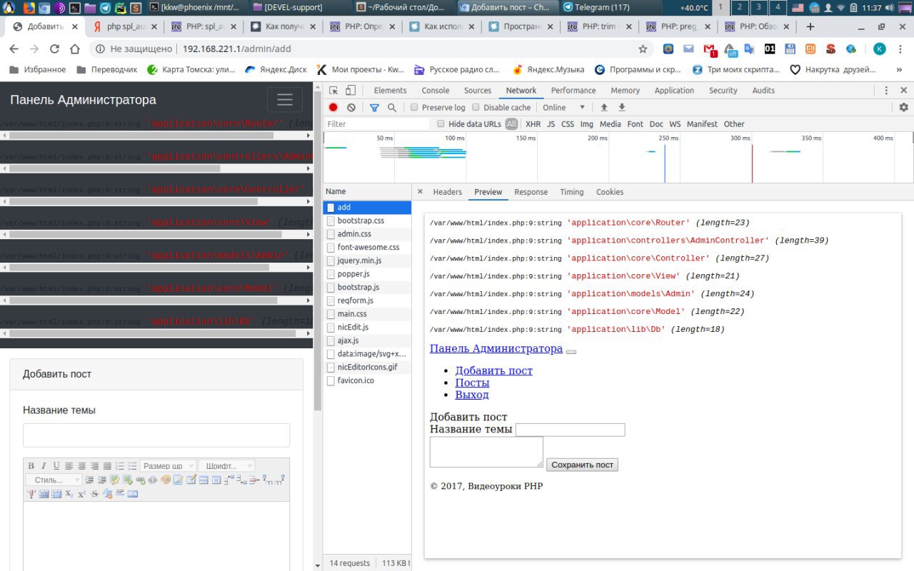Screen dimensions: 914x571
Task: Open the Online throttling dropdown
Action: tap(564, 107)
